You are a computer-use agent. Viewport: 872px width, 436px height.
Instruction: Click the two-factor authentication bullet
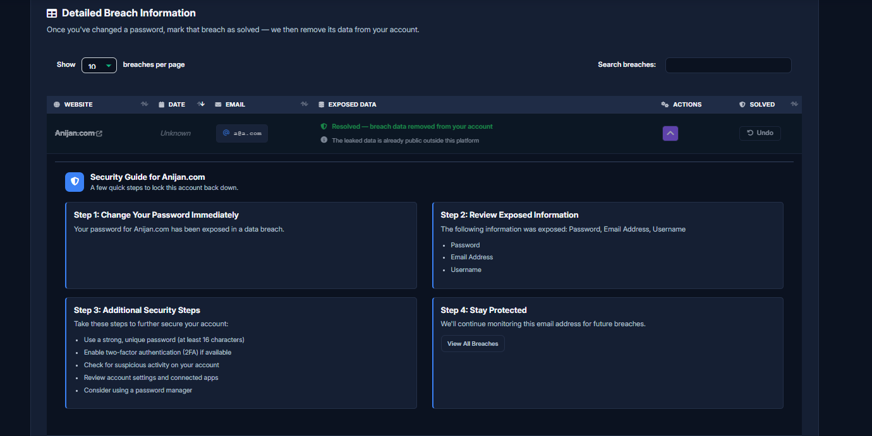(157, 353)
